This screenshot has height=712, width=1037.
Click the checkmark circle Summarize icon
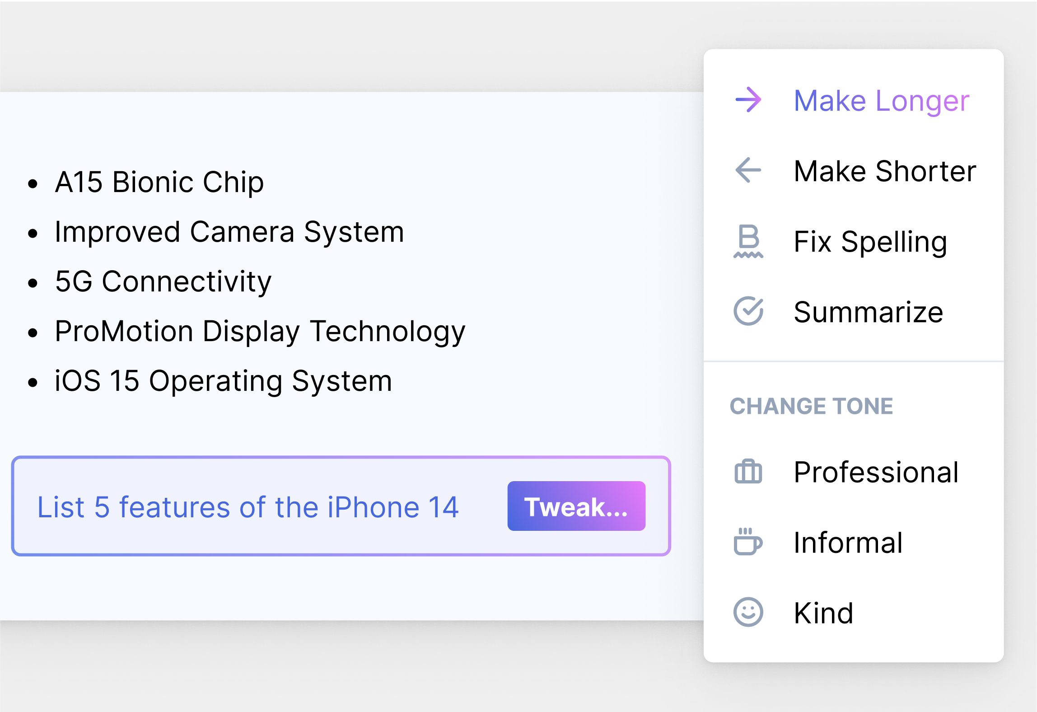(x=748, y=311)
